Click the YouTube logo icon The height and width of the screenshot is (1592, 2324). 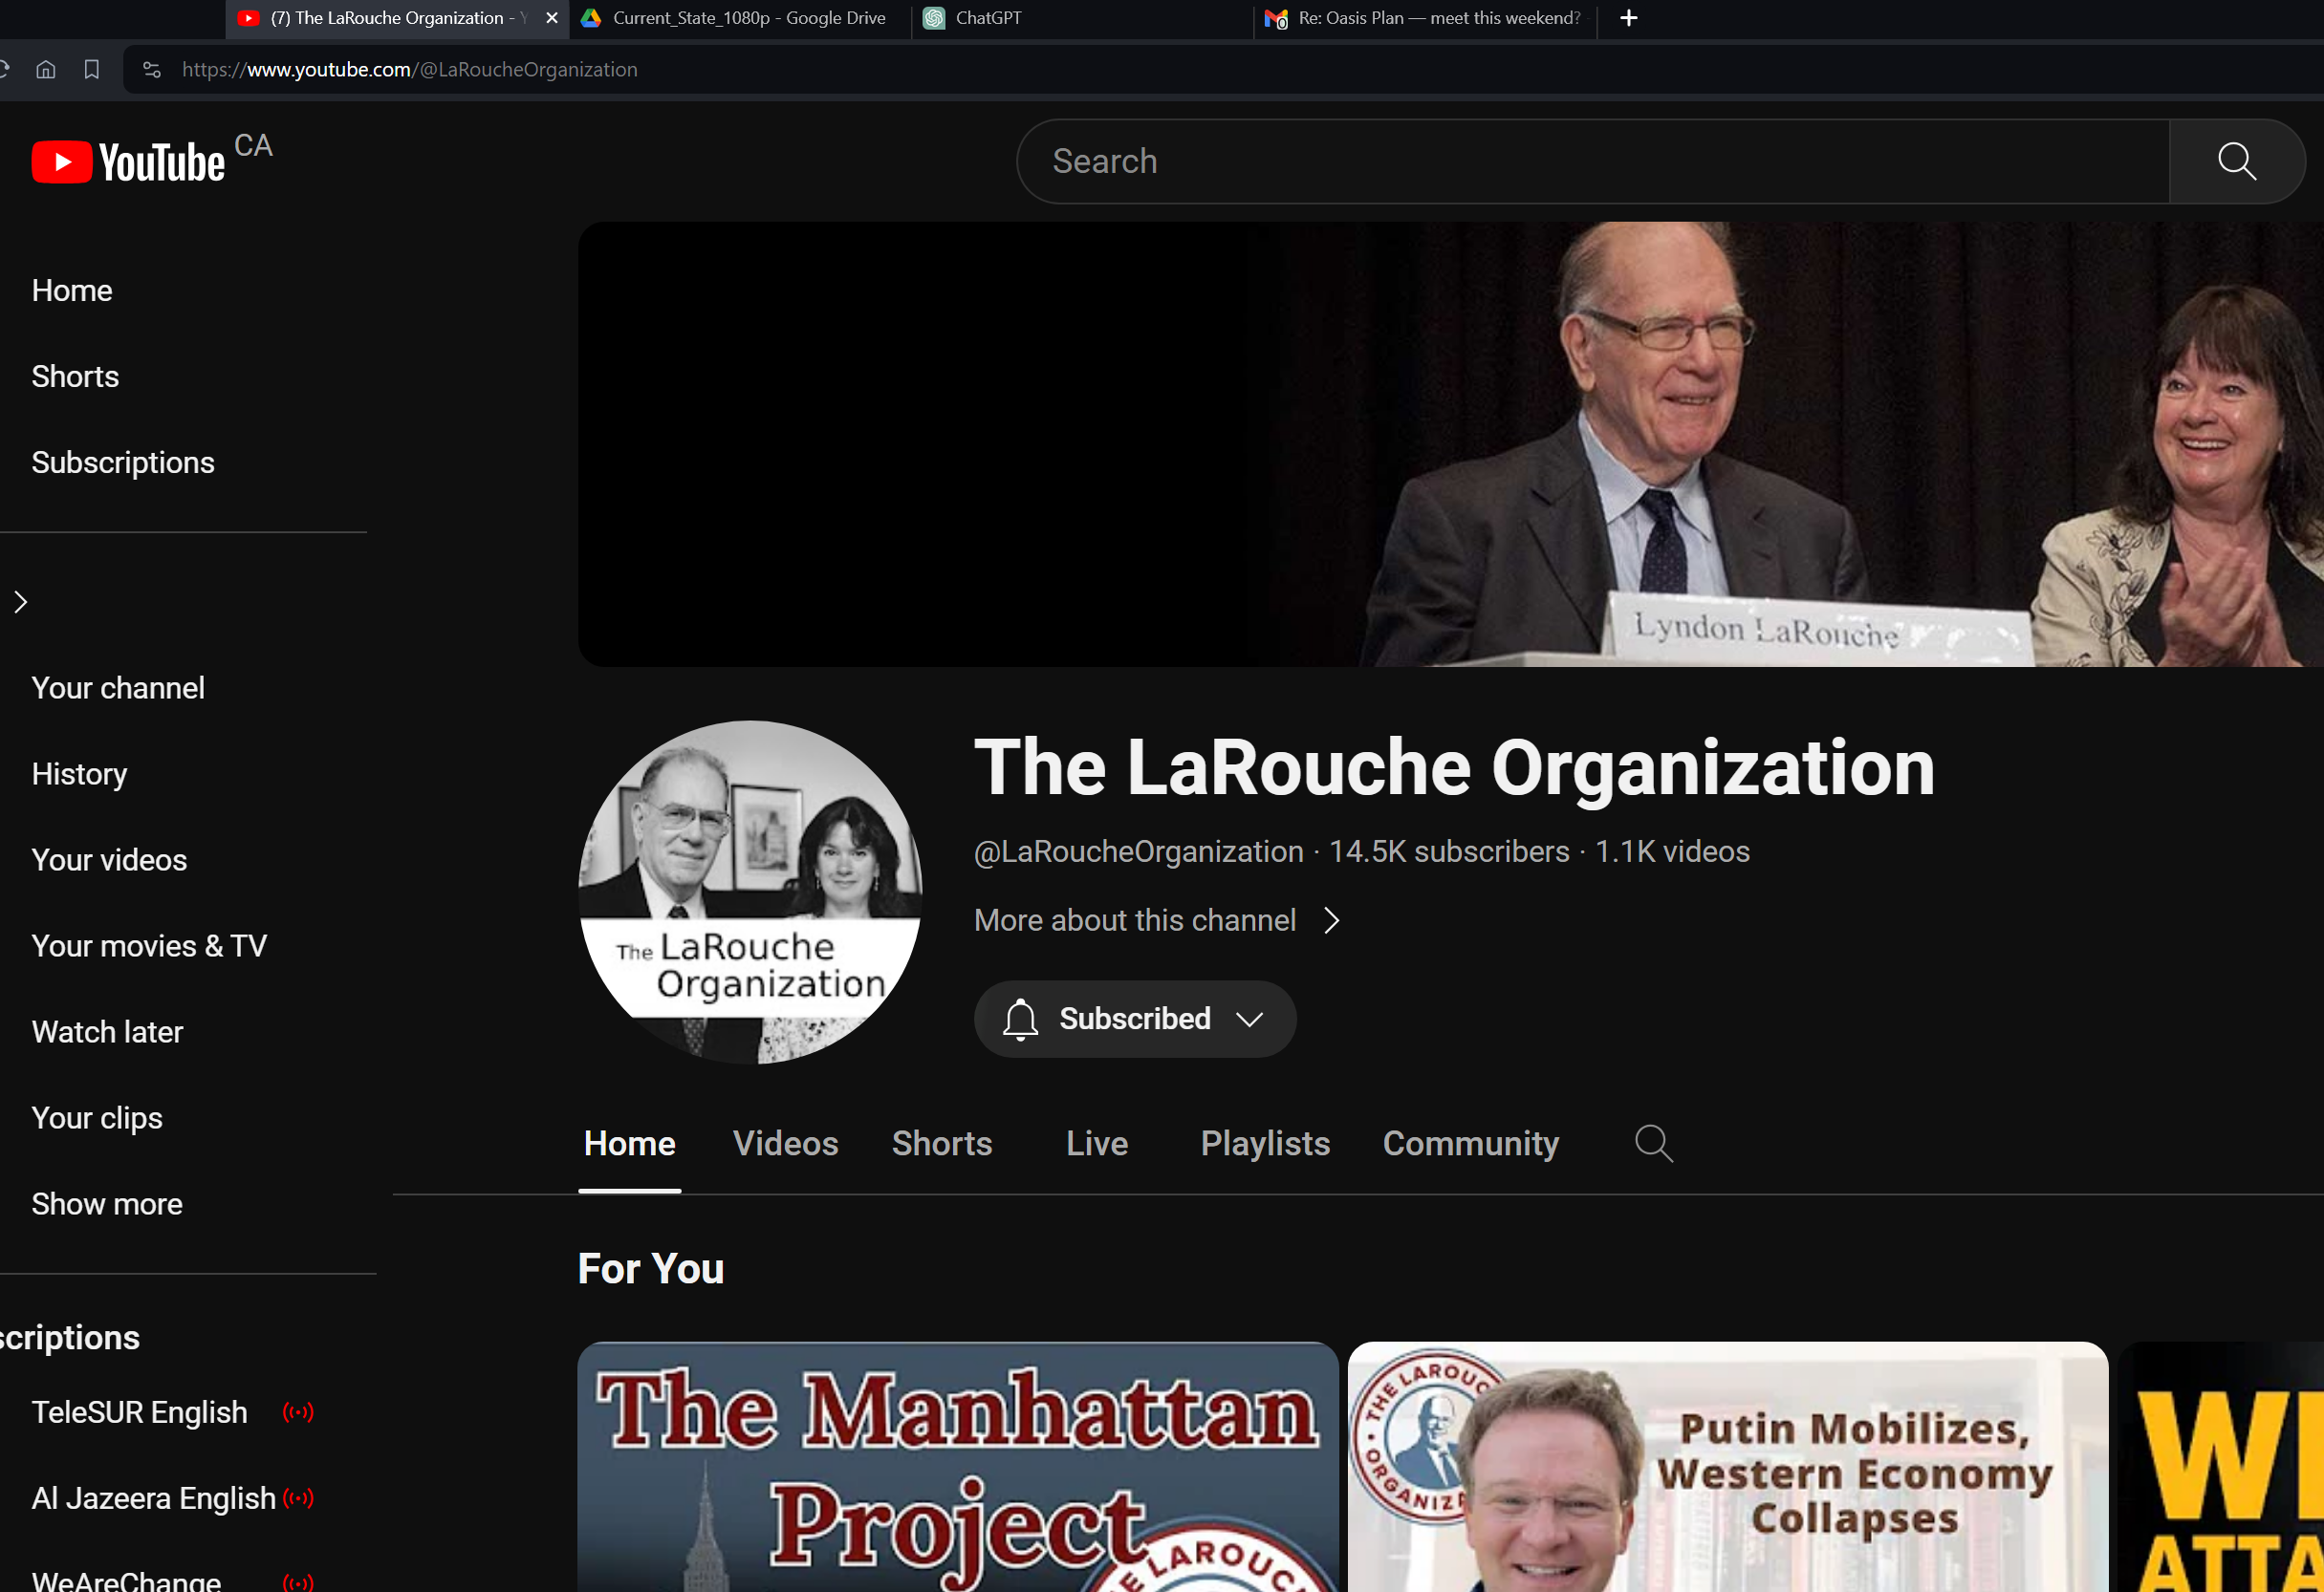pos(128,161)
